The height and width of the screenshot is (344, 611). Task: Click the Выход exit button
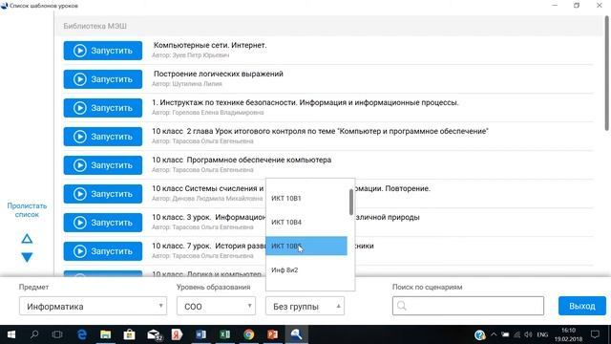(x=581, y=306)
